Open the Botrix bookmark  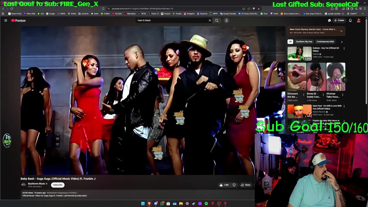95,14
